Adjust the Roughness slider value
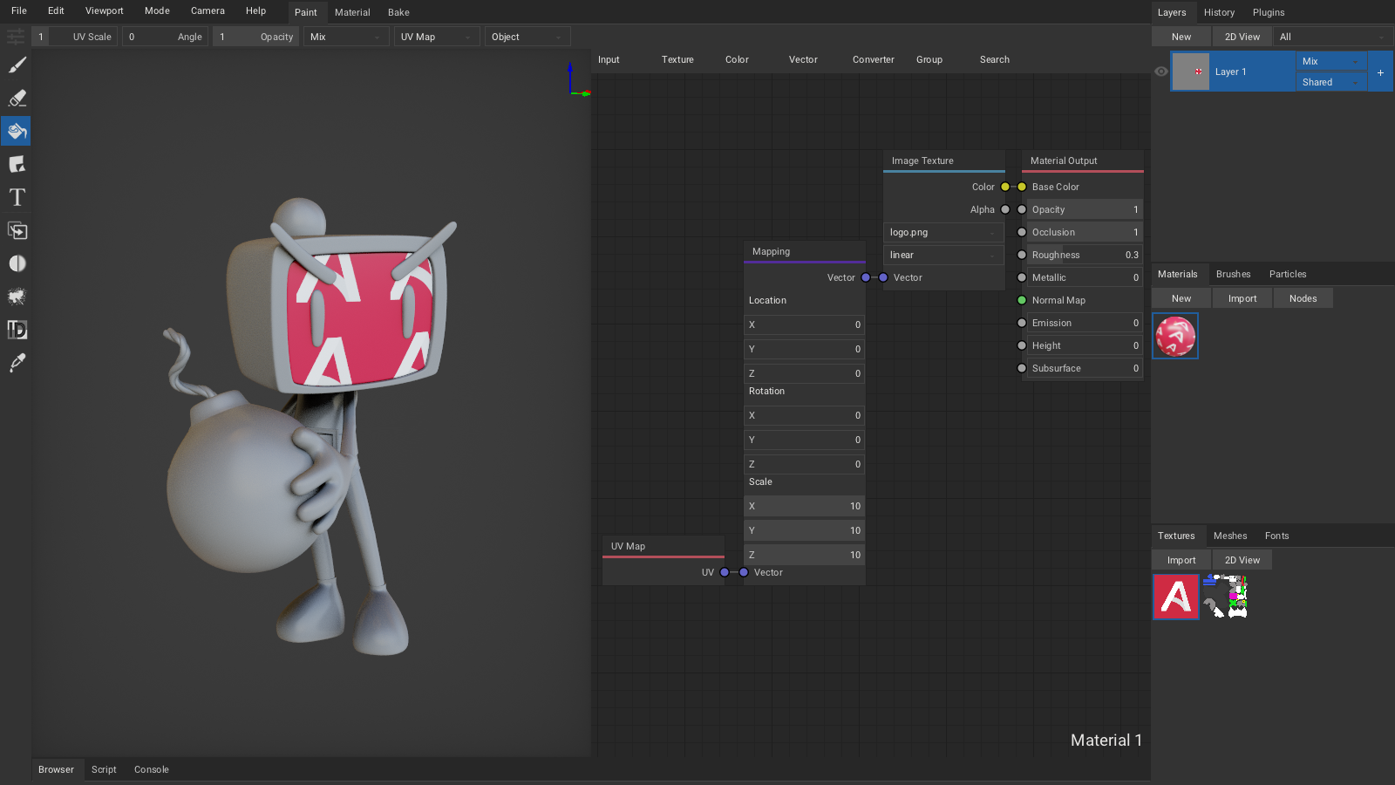1395x785 pixels. [1085, 255]
